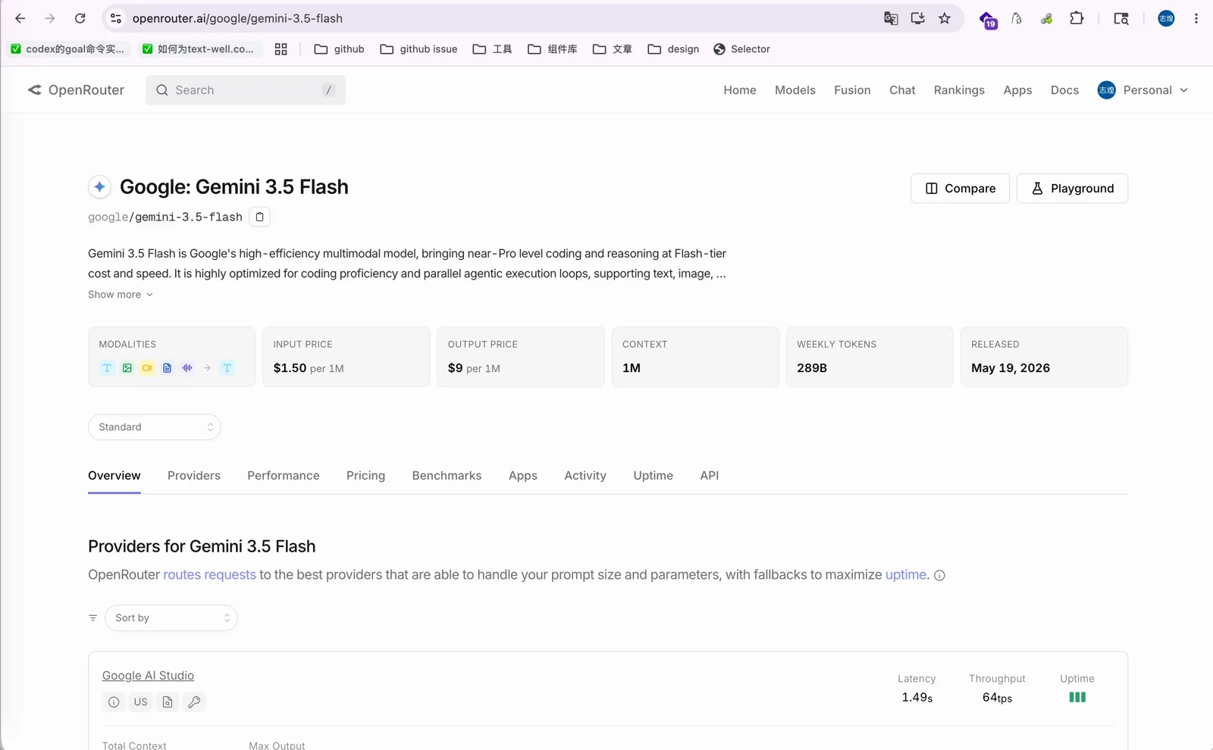Click the browser address bar URL

click(x=237, y=18)
